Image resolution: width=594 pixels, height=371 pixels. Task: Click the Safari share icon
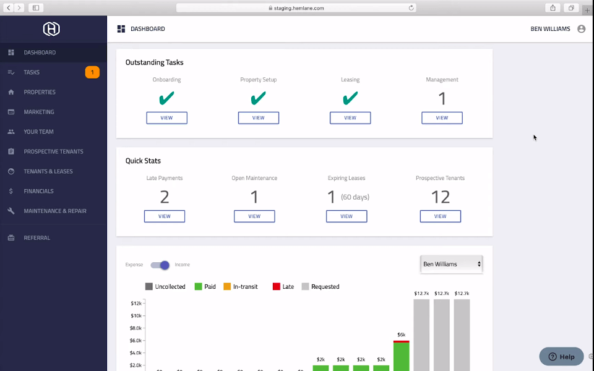point(553,7)
